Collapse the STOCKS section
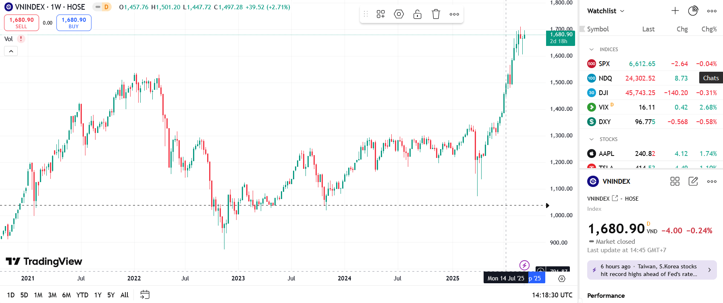This screenshot has width=723, height=303. click(x=592, y=139)
